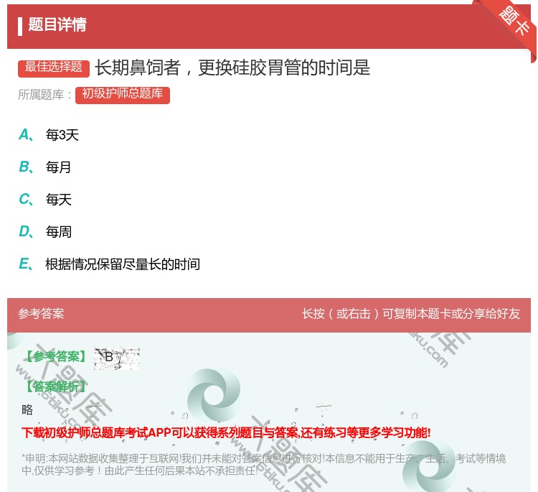The height and width of the screenshot is (492, 538).
Task: Open the 初级护师总题库 question bank link
Action: coord(123,94)
